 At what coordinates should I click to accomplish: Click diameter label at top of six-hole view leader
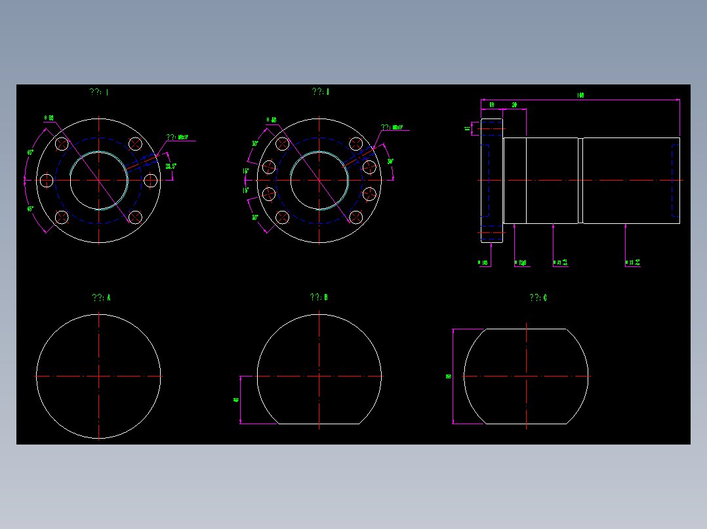pos(49,118)
